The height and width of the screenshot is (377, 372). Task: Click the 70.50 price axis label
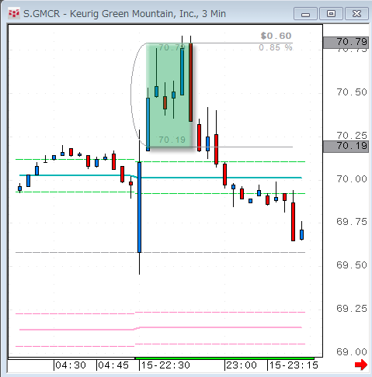(352, 92)
